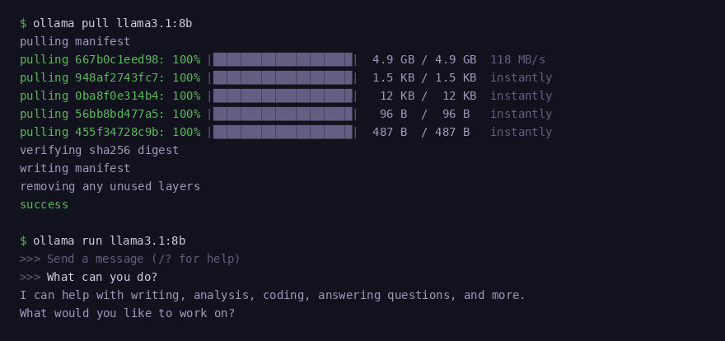Click the progress bar for layer 667b0c1eed98
The image size is (725, 341).
pyautogui.click(x=283, y=59)
